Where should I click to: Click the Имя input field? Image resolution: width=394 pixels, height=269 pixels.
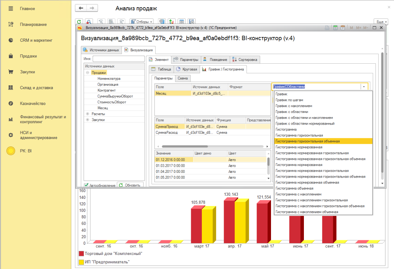pos(119,59)
